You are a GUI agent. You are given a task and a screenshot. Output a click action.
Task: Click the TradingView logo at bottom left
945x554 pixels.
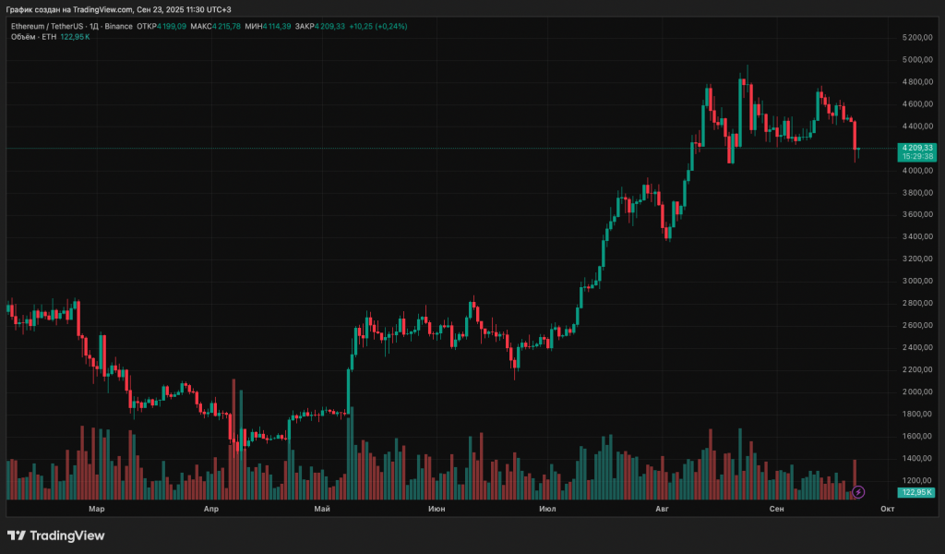[55, 536]
